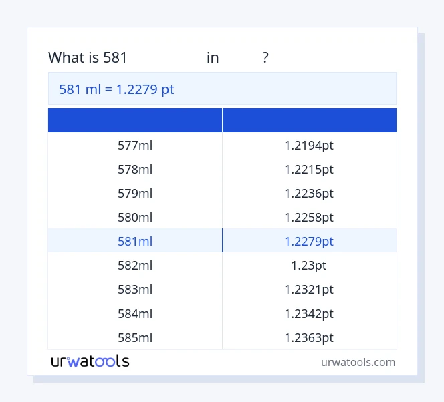The image size is (444, 402).
Task: Open the urwatools.com link
Action: [x=358, y=362]
